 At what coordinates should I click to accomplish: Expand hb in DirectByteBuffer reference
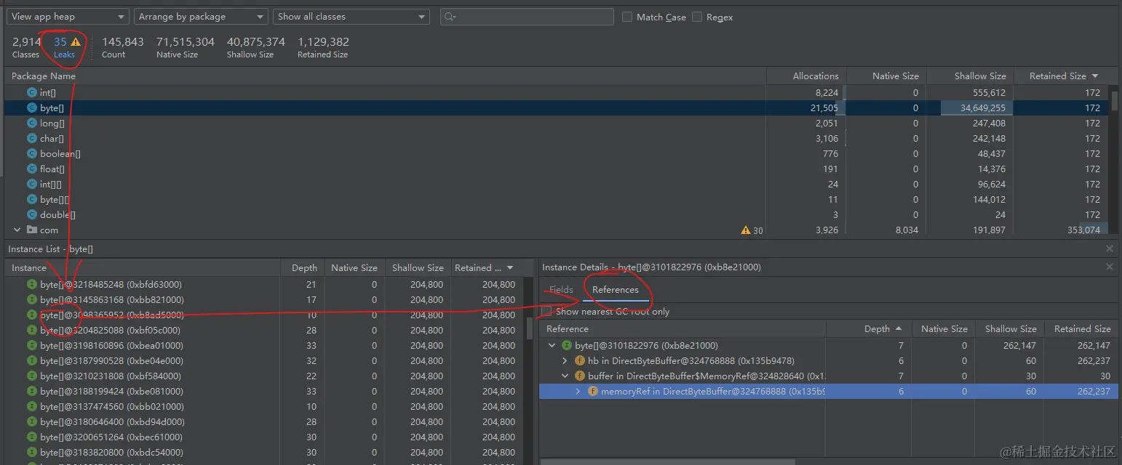[565, 360]
